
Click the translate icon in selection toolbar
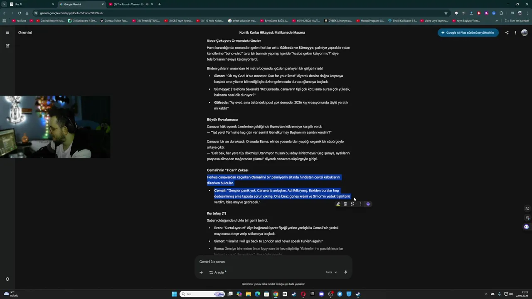(352, 204)
